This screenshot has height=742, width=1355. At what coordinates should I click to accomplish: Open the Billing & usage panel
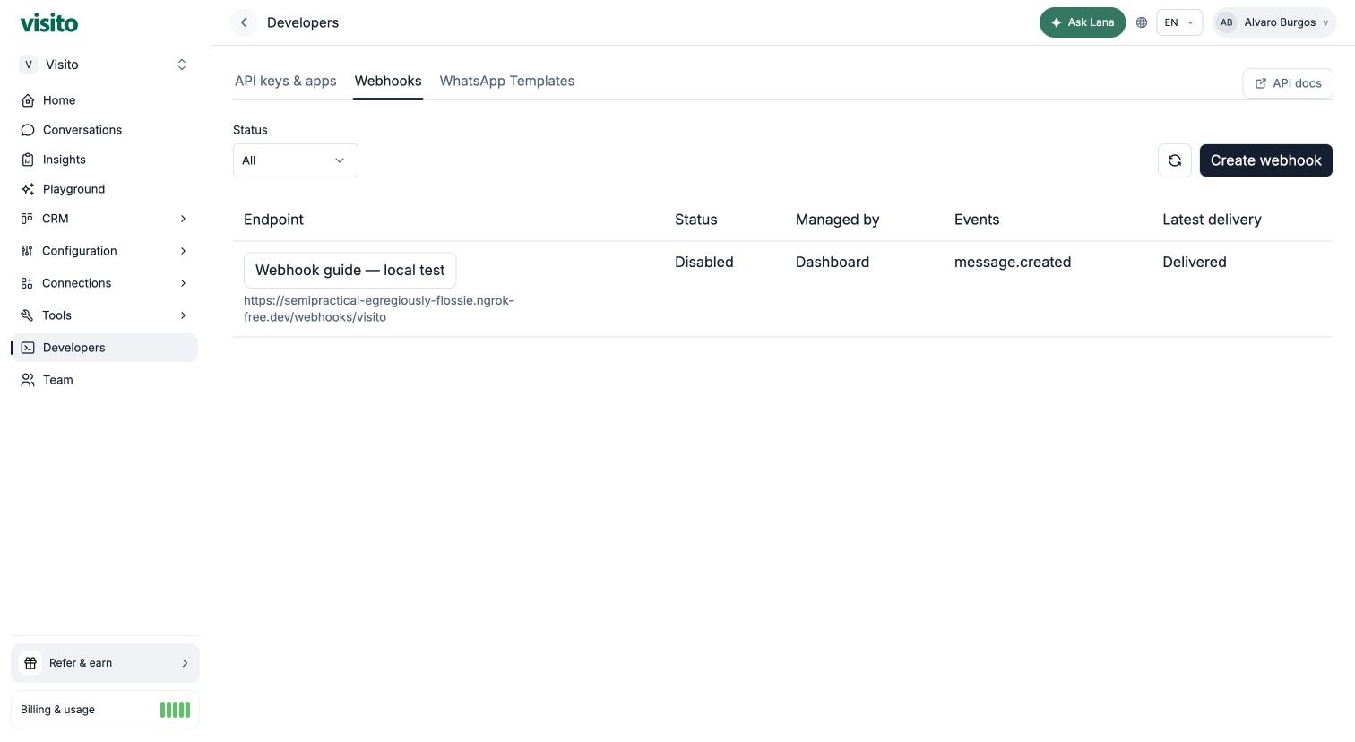click(105, 710)
